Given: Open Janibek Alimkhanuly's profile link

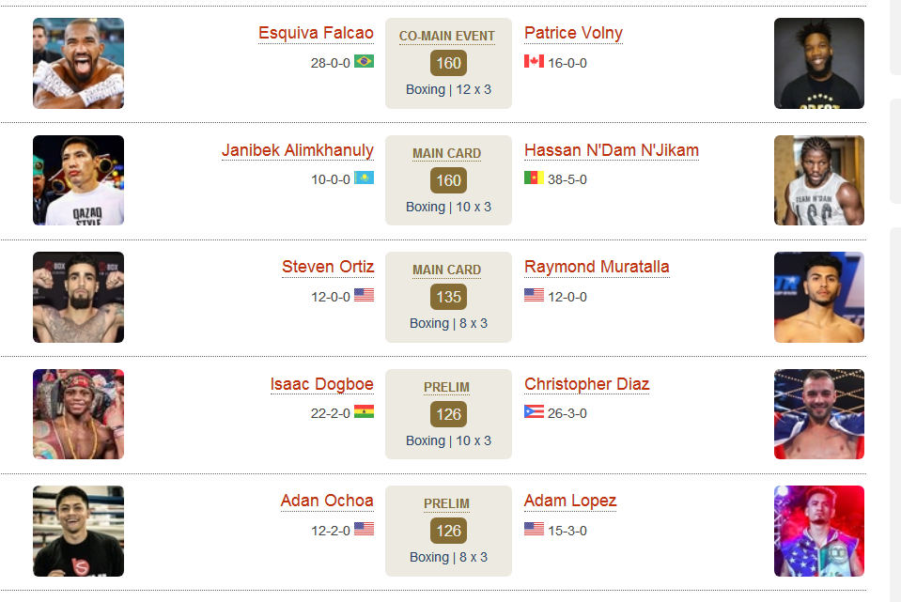Looking at the screenshot, I should [x=298, y=150].
